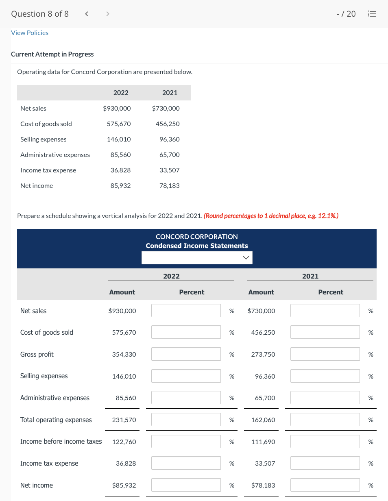
Task: Select the Net income 2022 percent box
Action: click(x=186, y=485)
